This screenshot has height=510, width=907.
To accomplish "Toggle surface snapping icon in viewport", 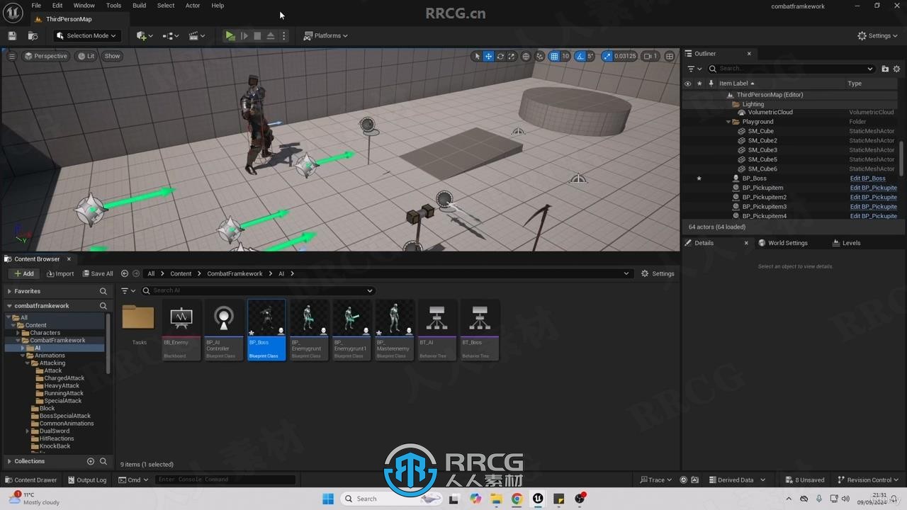I will (x=540, y=56).
